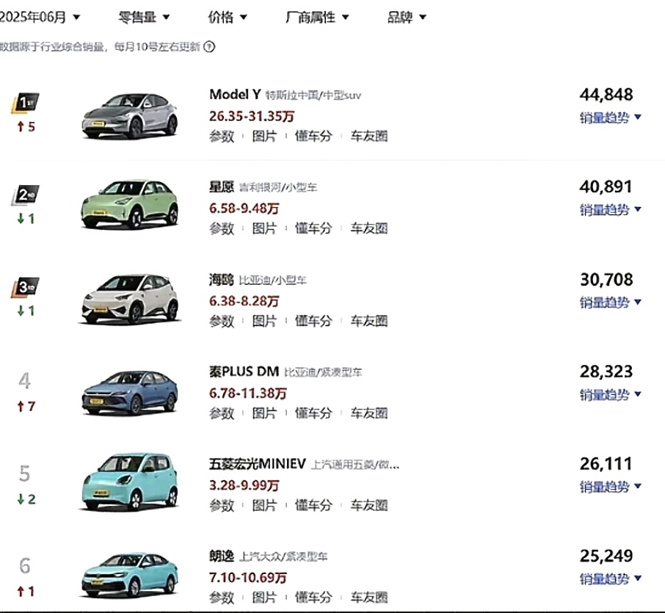
Task: Click the rank 1 gold badge
Action: 26,104
